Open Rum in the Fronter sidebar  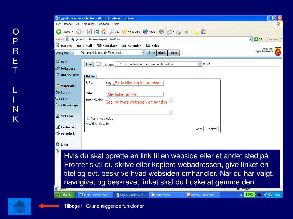pos(61,62)
